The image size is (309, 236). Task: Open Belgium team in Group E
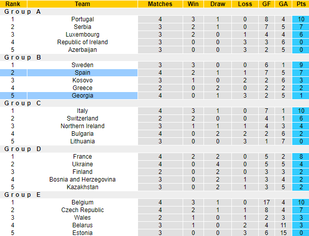click(x=83, y=202)
